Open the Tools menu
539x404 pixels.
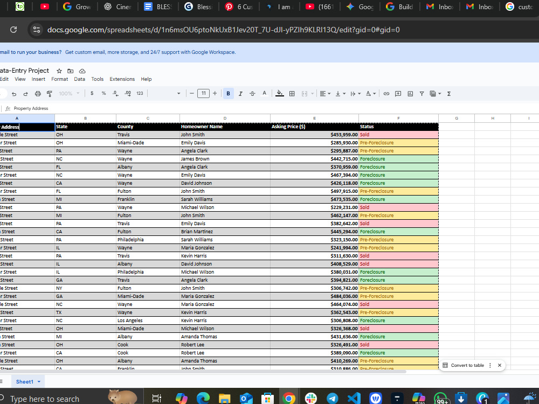[x=97, y=79]
